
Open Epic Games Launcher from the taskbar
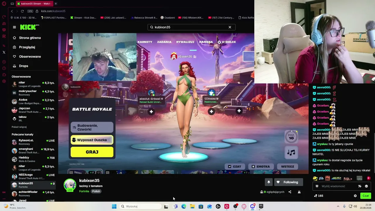tap(261, 206)
